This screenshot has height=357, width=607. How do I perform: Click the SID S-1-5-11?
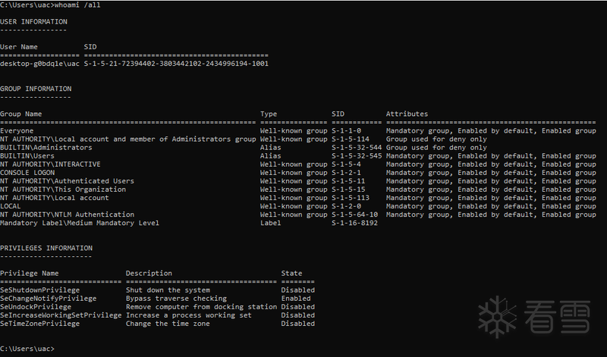(348, 181)
